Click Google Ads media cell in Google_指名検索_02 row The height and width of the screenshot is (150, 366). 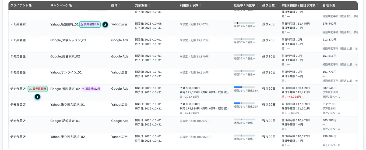click(x=120, y=56)
